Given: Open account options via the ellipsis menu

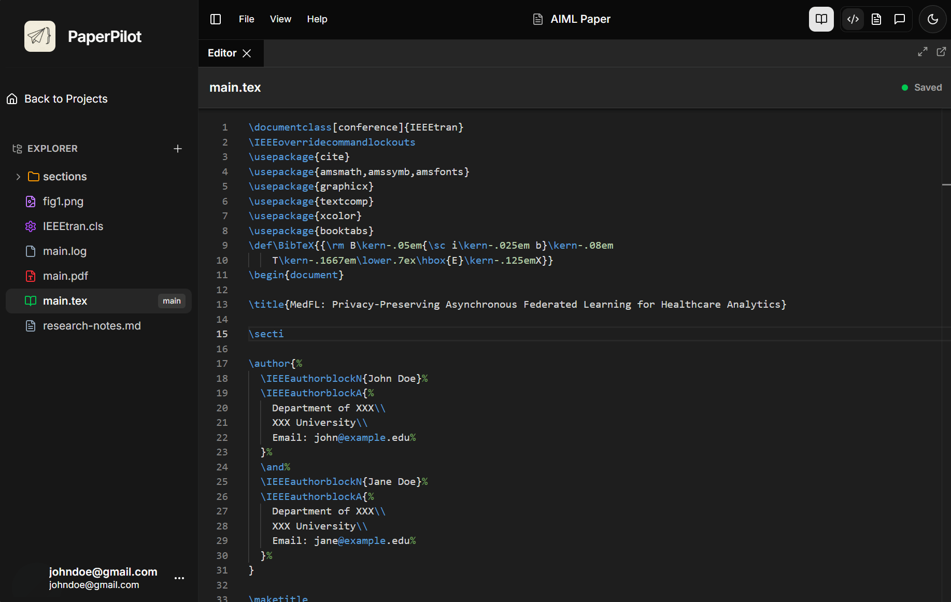Looking at the screenshot, I should tap(179, 578).
